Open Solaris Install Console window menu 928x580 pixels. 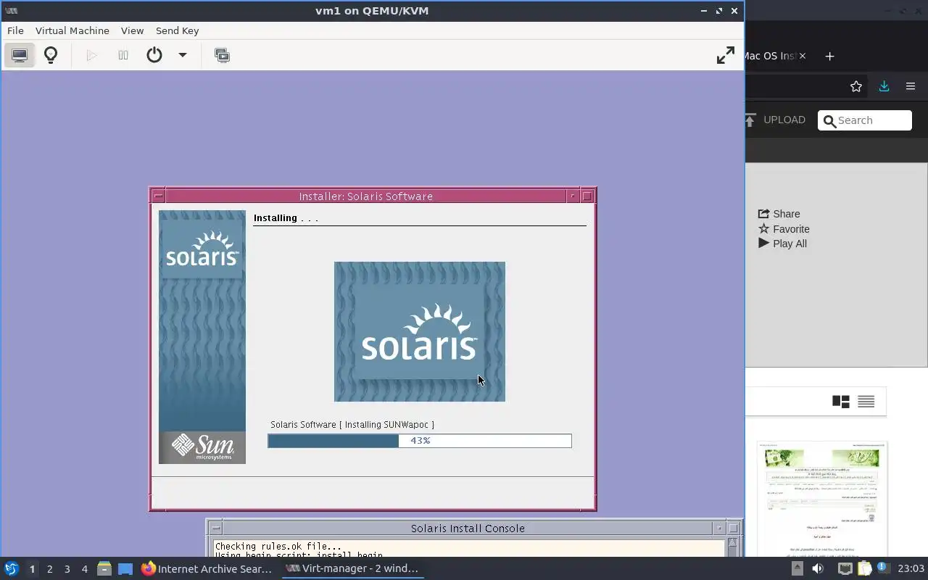click(x=216, y=529)
